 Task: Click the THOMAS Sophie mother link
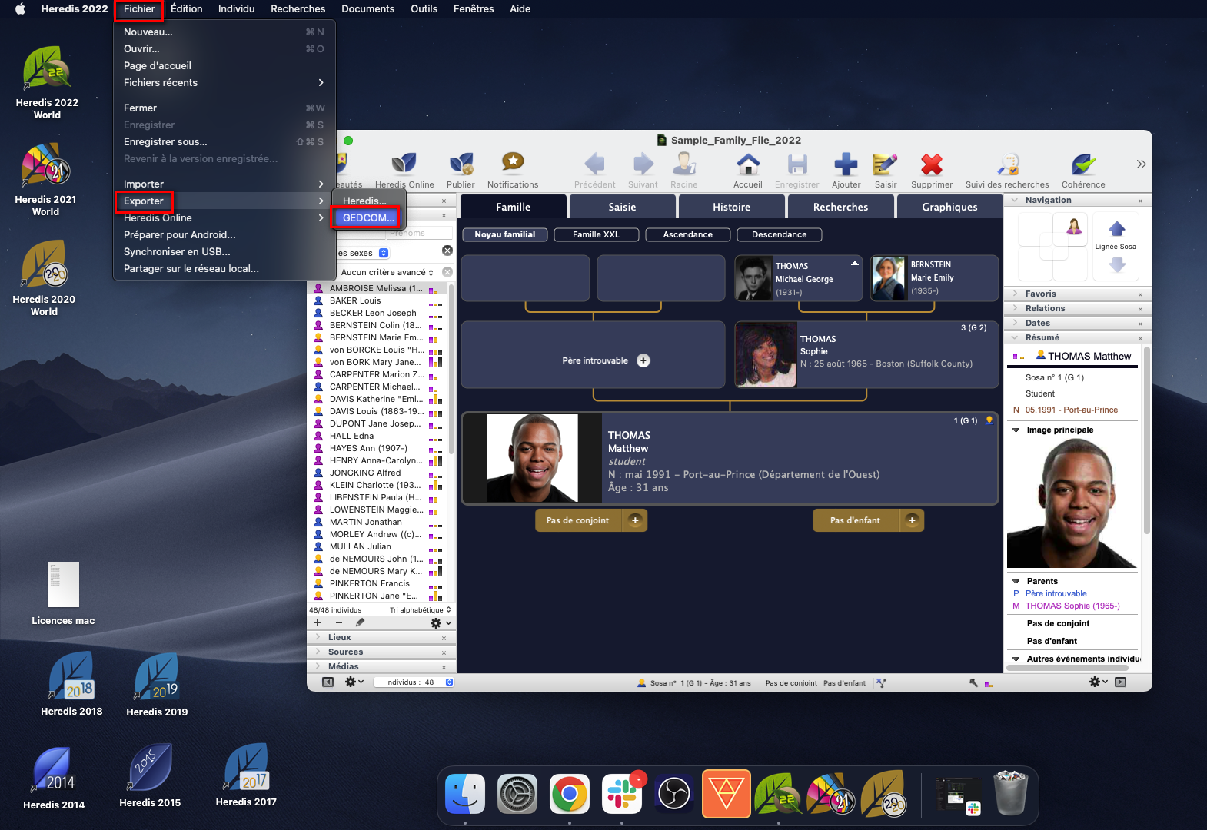click(1072, 606)
